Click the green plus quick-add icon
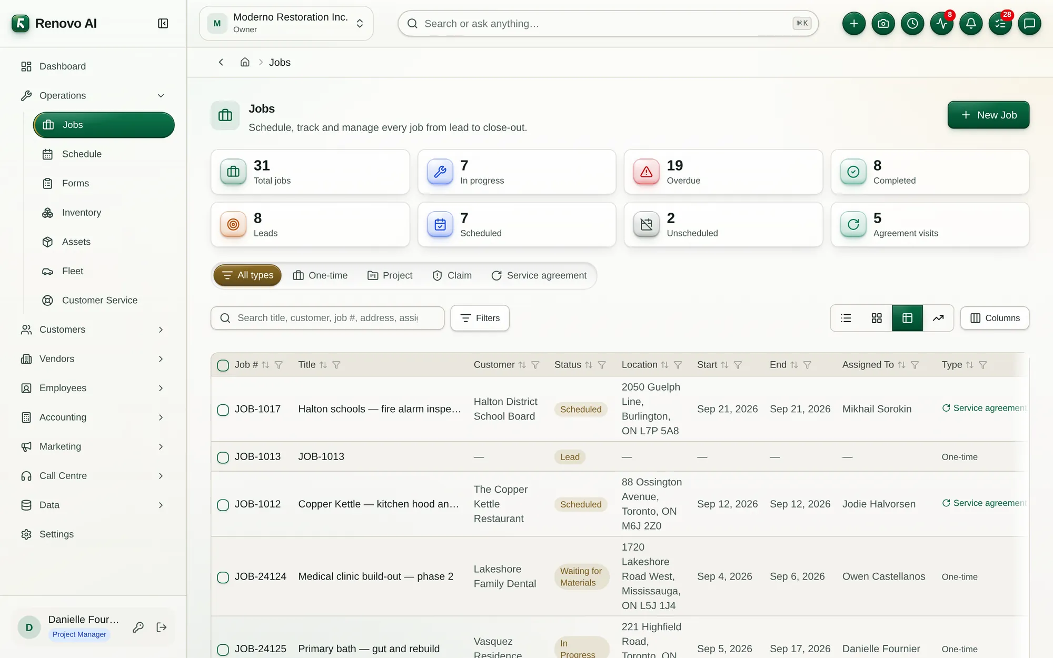 (x=853, y=24)
